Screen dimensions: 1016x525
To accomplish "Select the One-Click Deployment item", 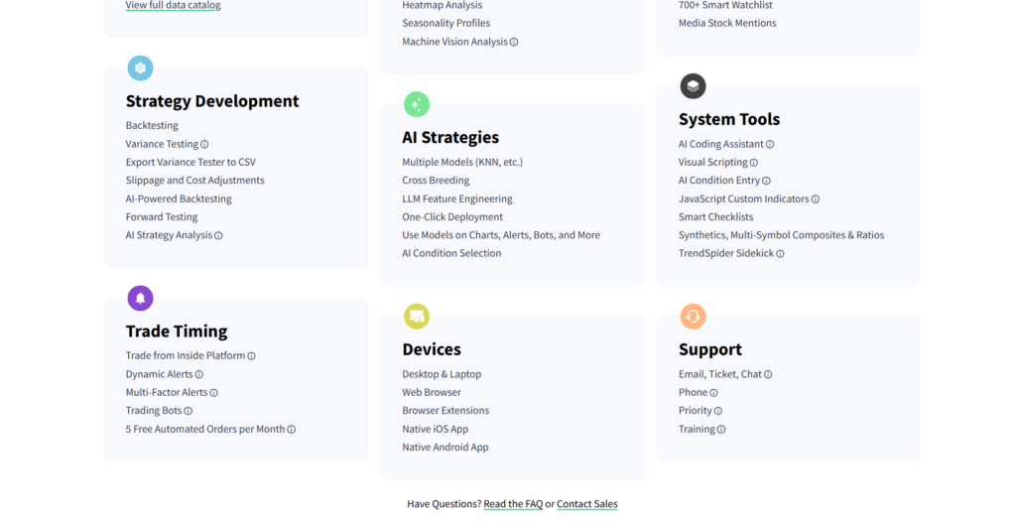I will [x=452, y=217].
